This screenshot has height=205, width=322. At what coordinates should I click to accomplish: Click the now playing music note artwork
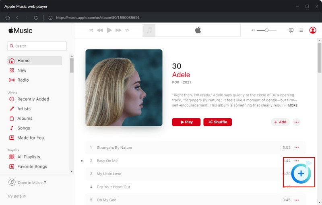click(x=149, y=30)
